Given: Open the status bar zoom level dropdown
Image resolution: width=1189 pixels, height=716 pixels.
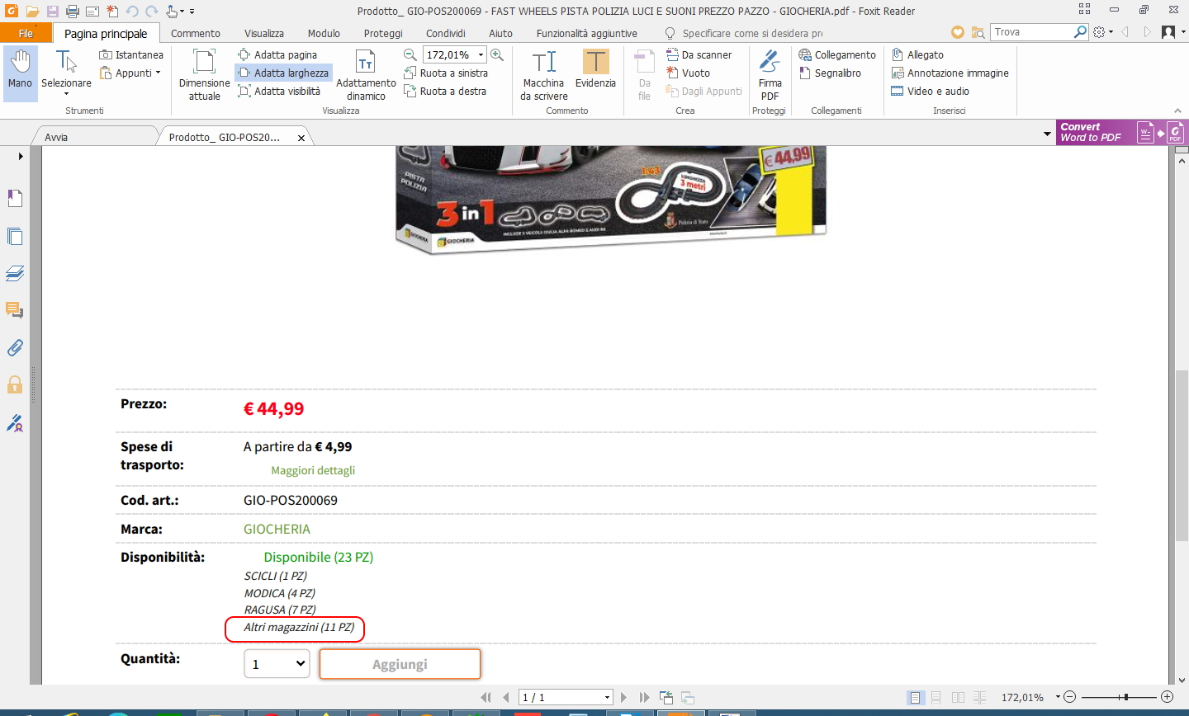Looking at the screenshot, I should click(1058, 698).
